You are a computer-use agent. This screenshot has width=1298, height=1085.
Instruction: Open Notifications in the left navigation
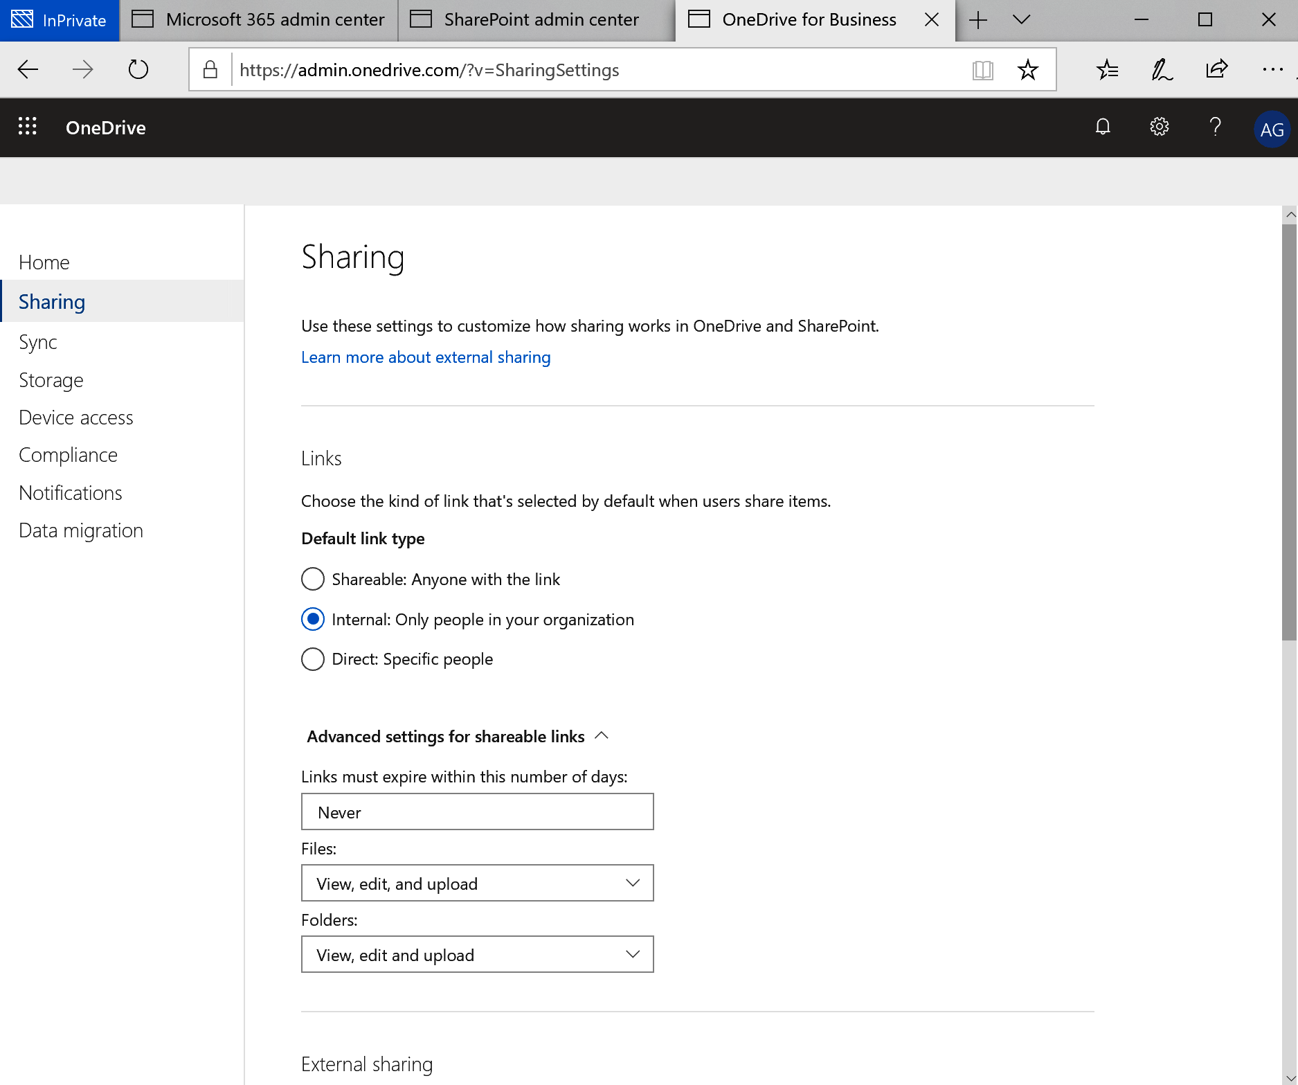(x=71, y=493)
